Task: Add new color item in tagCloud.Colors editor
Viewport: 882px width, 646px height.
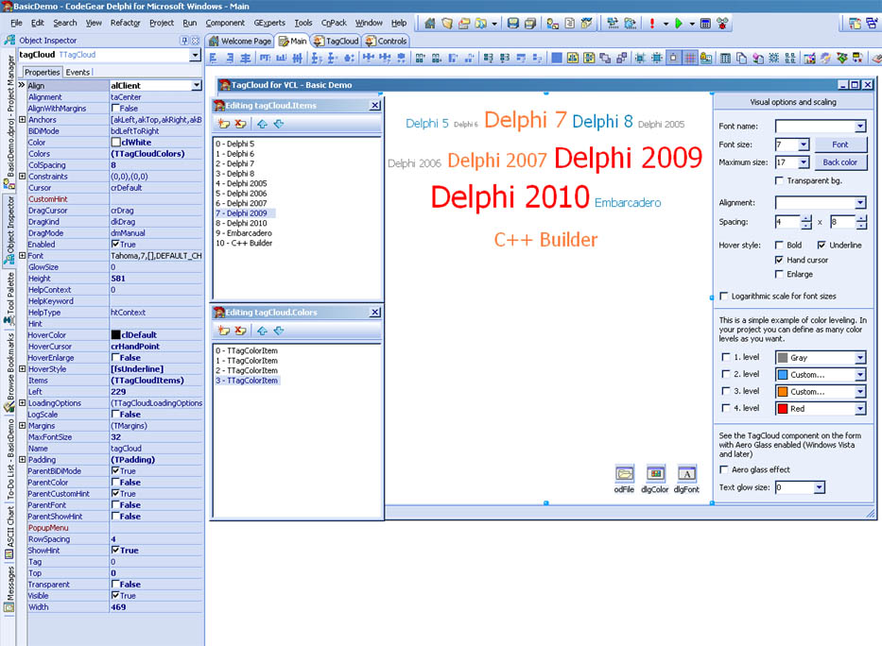Action: pyautogui.click(x=224, y=331)
